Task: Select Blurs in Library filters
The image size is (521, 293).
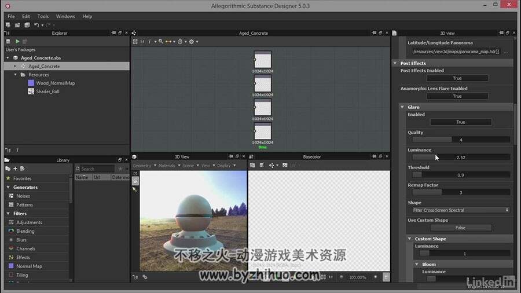Action: click(21, 240)
